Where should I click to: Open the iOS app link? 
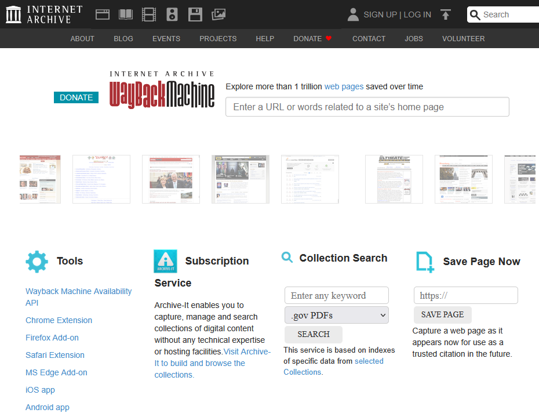click(x=40, y=390)
